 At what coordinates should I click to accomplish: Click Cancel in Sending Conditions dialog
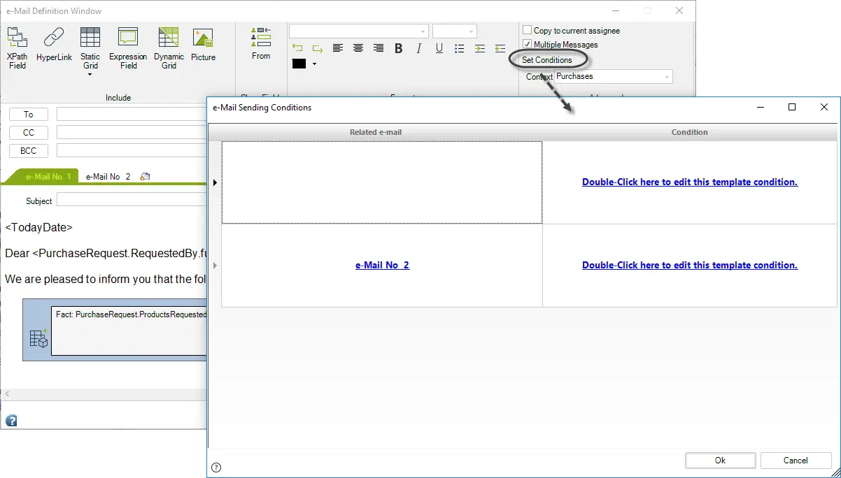pos(796,461)
